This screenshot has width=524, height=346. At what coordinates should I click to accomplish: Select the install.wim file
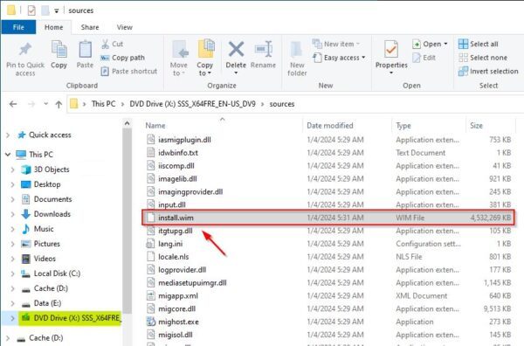tap(327, 218)
